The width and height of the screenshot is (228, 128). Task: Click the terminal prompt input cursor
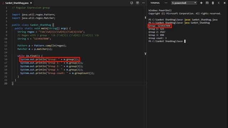(185, 41)
